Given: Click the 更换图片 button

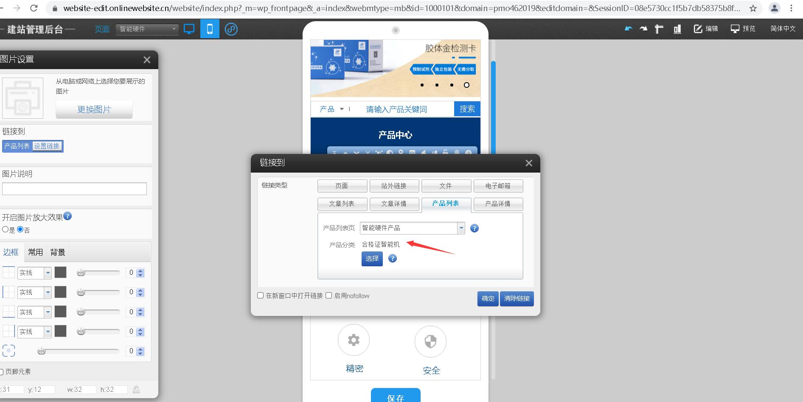Looking at the screenshot, I should (x=94, y=109).
